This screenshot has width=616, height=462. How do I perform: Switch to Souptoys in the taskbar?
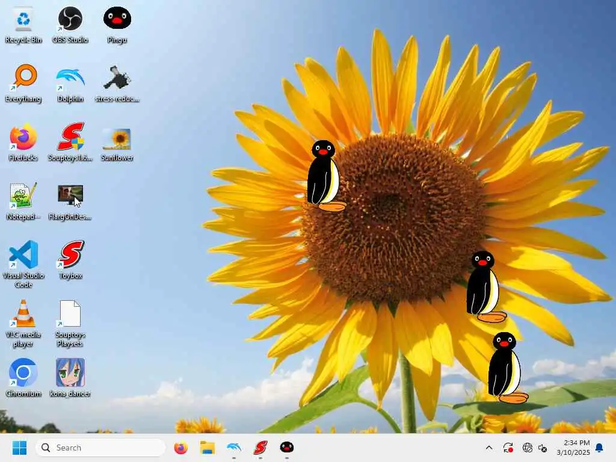260,448
